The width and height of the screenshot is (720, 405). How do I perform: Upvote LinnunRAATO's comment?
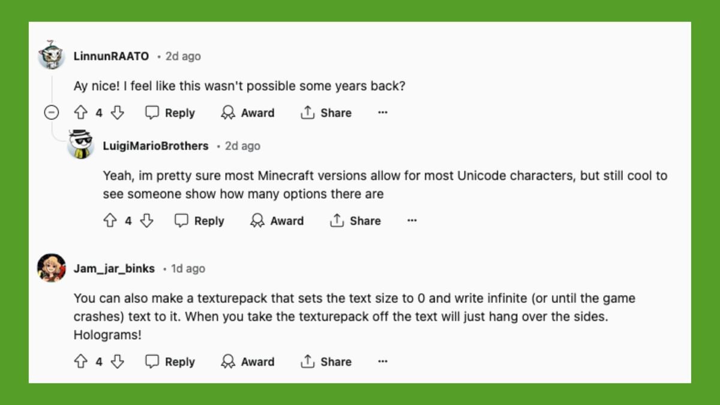point(80,113)
